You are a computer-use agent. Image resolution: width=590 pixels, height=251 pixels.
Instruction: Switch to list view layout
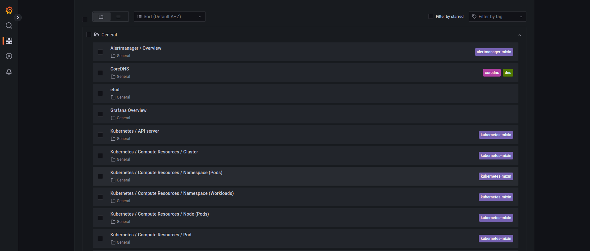pos(119,17)
